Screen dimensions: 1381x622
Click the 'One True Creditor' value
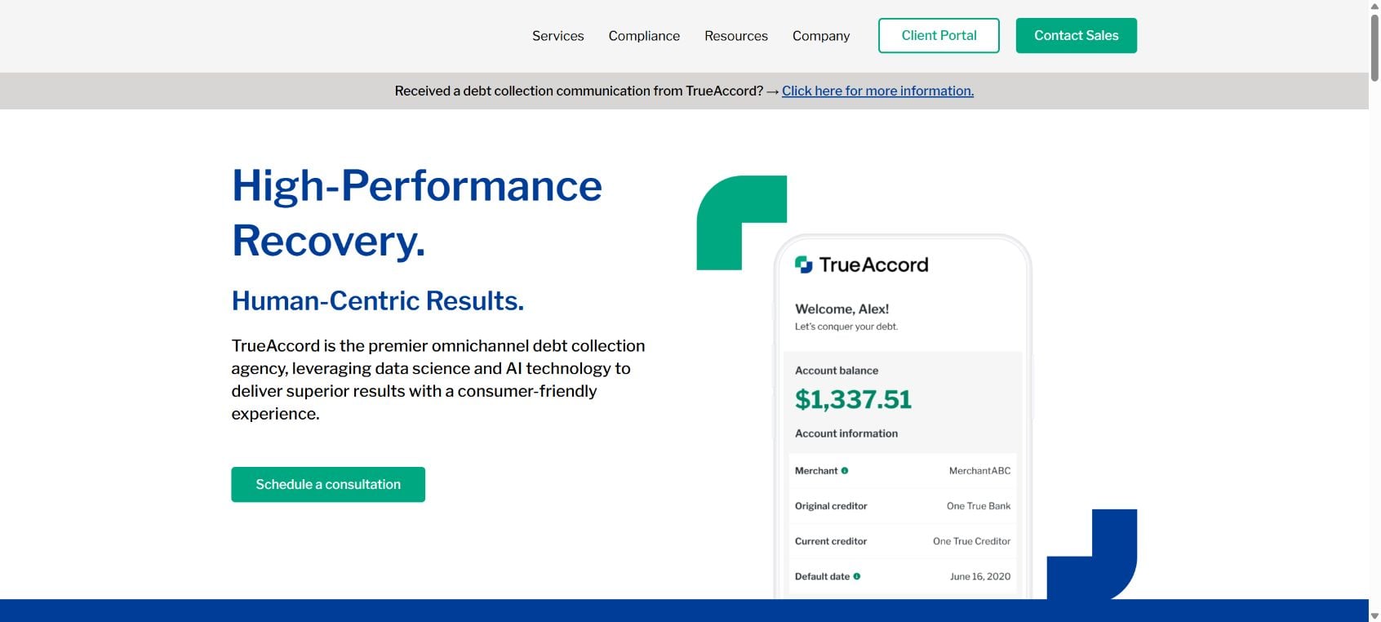click(x=971, y=541)
